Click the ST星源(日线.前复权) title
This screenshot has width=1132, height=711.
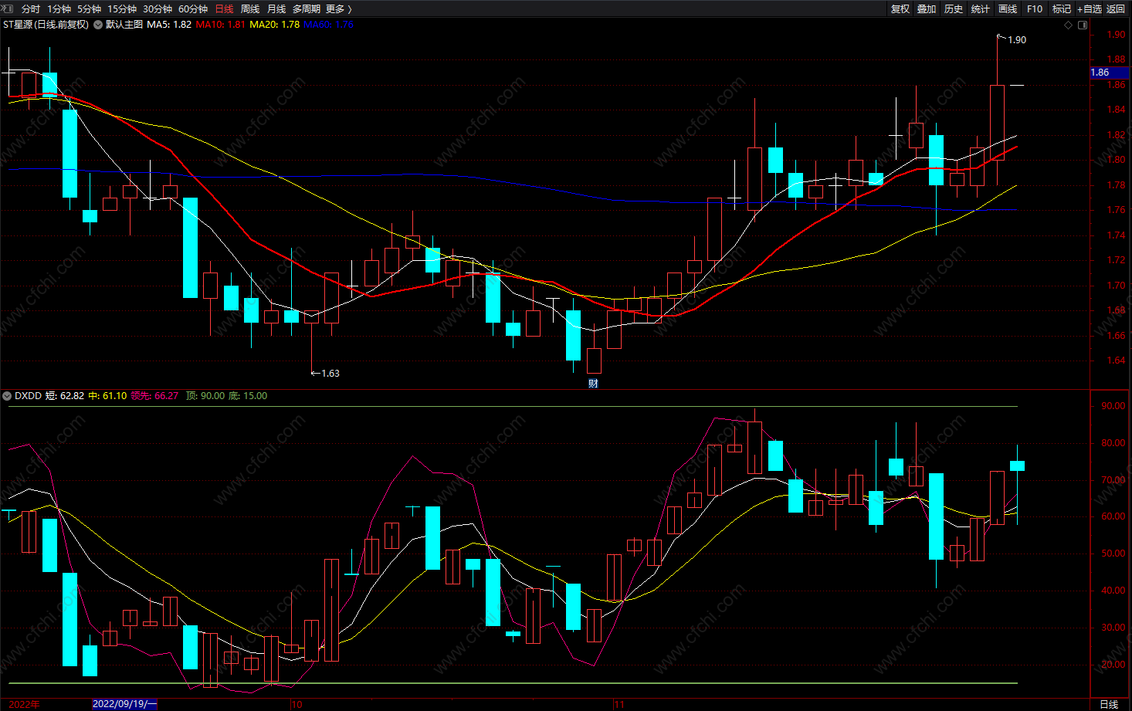click(46, 25)
